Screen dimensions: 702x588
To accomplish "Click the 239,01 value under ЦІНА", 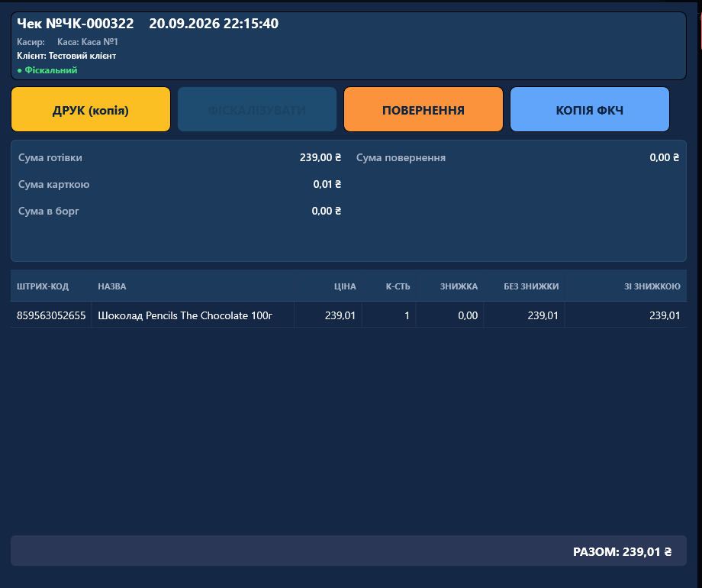I will (x=340, y=315).
